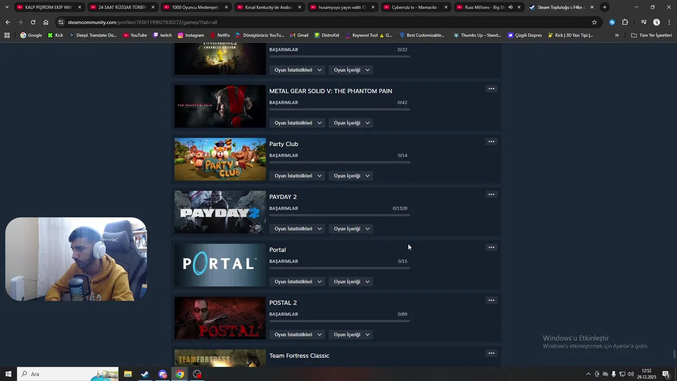Image resolution: width=677 pixels, height=381 pixels.
Task: Open the Tüm Yer İşaretleri bookmarks folder
Action: point(651,35)
